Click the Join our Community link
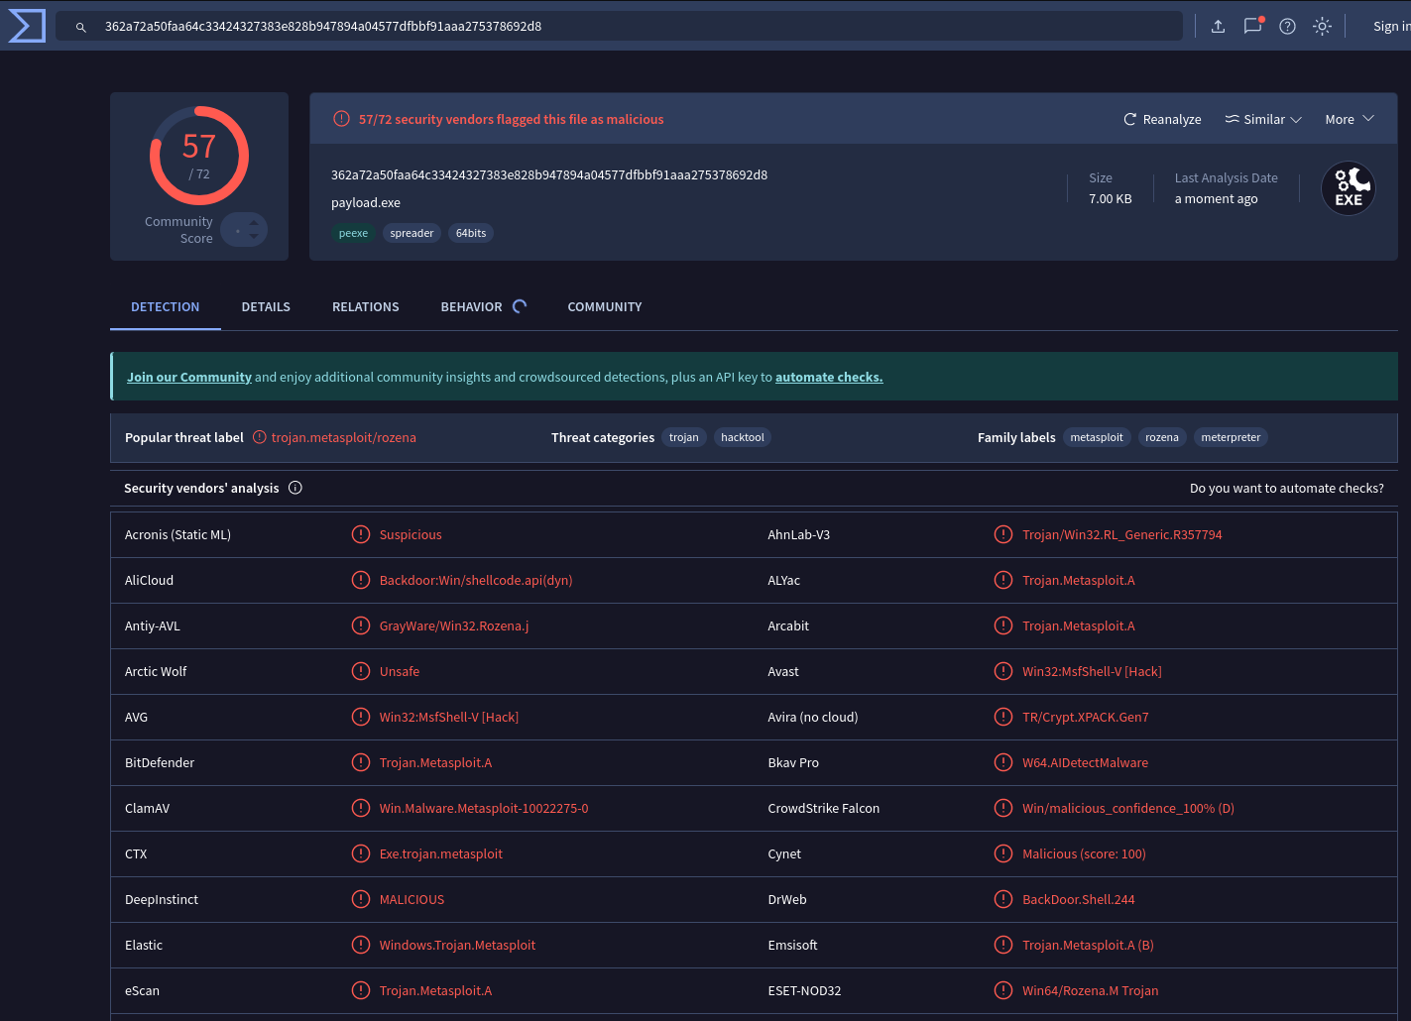Screen dimensions: 1411x1021 pos(189,377)
